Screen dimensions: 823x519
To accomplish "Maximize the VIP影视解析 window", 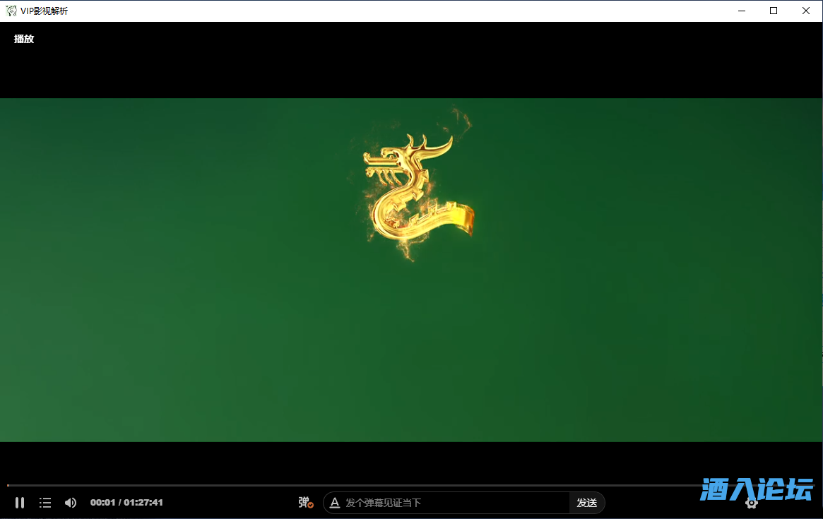I will click(774, 11).
